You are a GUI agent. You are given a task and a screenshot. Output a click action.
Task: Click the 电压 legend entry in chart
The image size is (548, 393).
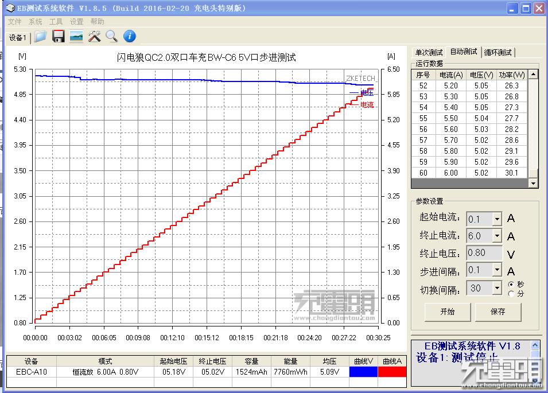point(362,93)
